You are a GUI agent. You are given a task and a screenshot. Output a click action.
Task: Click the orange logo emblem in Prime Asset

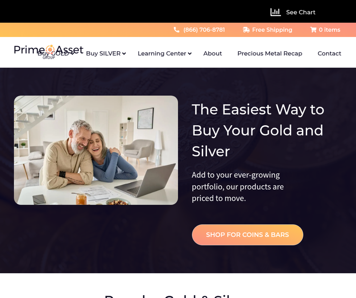pos(50,49)
